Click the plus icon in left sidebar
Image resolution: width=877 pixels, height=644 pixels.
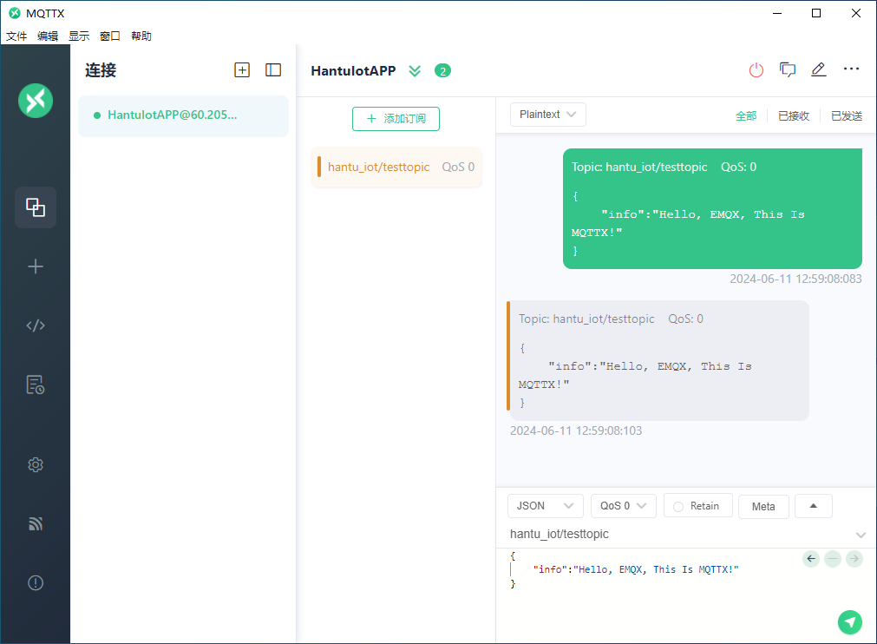coord(36,266)
